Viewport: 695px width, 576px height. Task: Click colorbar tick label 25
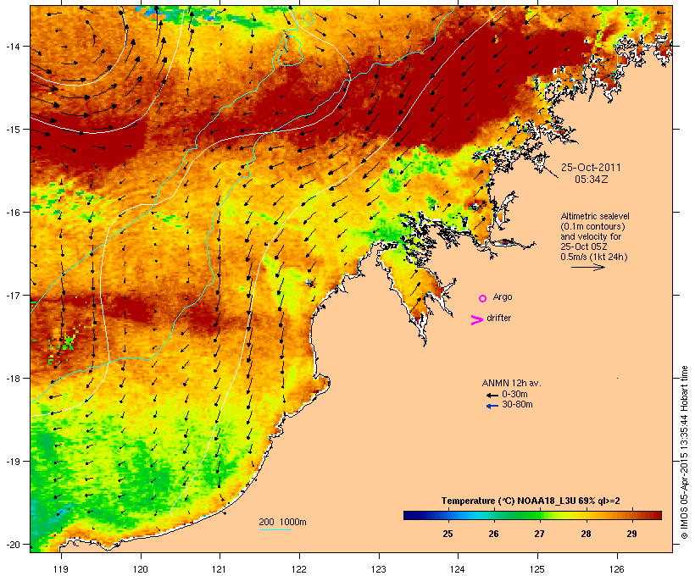tap(448, 534)
